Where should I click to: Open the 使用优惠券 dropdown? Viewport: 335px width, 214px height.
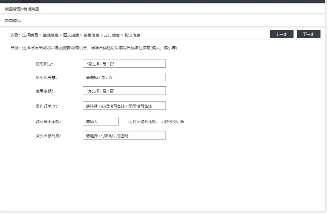point(124,77)
